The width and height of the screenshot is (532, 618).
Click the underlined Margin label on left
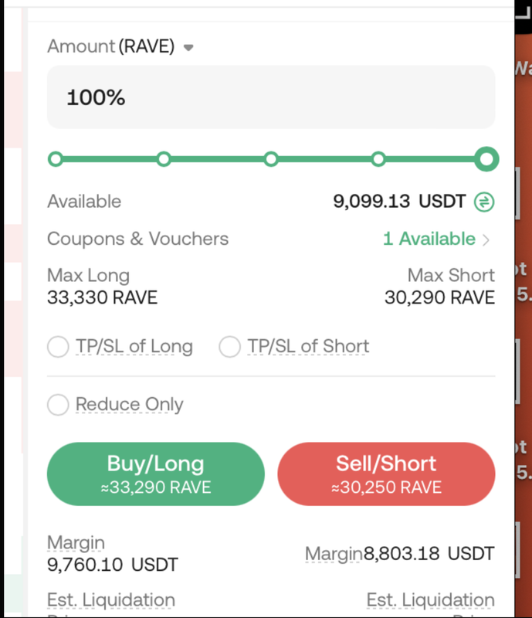76,543
